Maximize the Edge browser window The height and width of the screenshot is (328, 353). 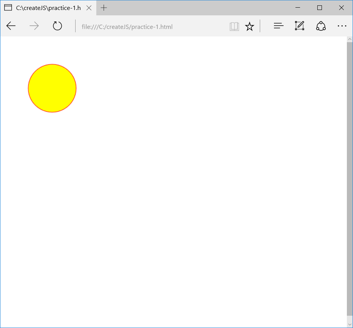[320, 8]
